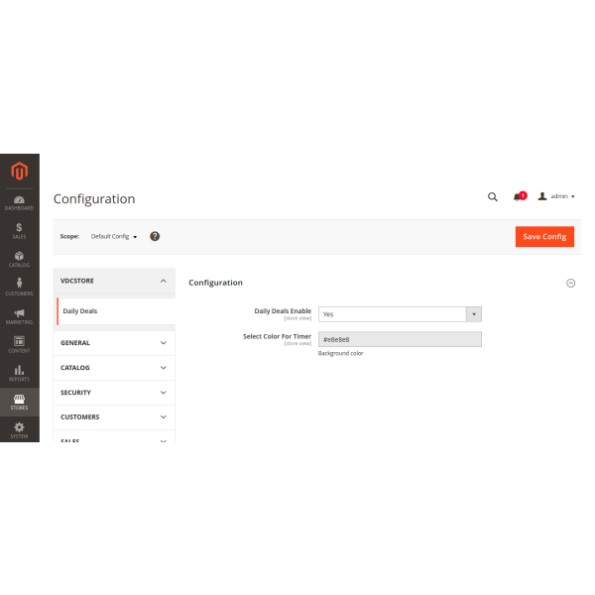Click the scope help question mark

pyautogui.click(x=155, y=236)
